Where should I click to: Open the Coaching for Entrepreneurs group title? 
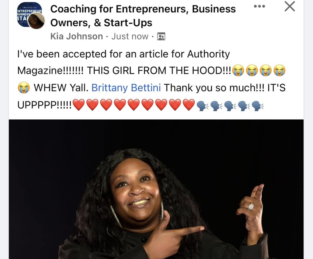point(143,16)
